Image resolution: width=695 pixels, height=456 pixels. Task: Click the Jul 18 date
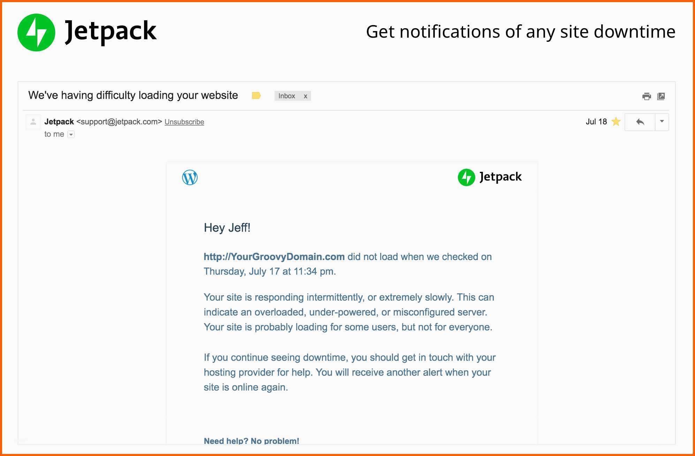(x=596, y=122)
